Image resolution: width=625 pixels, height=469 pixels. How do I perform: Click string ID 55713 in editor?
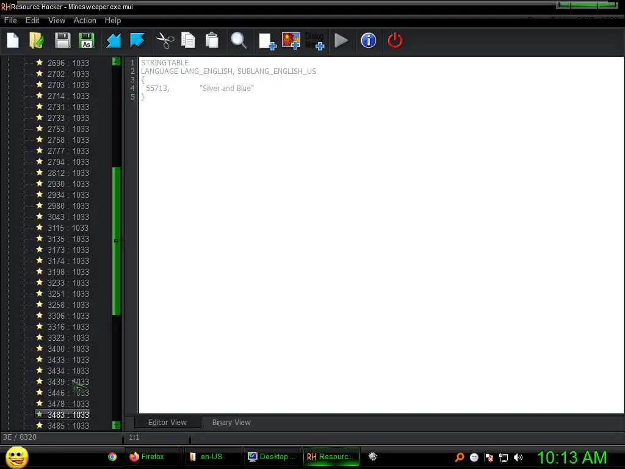157,89
